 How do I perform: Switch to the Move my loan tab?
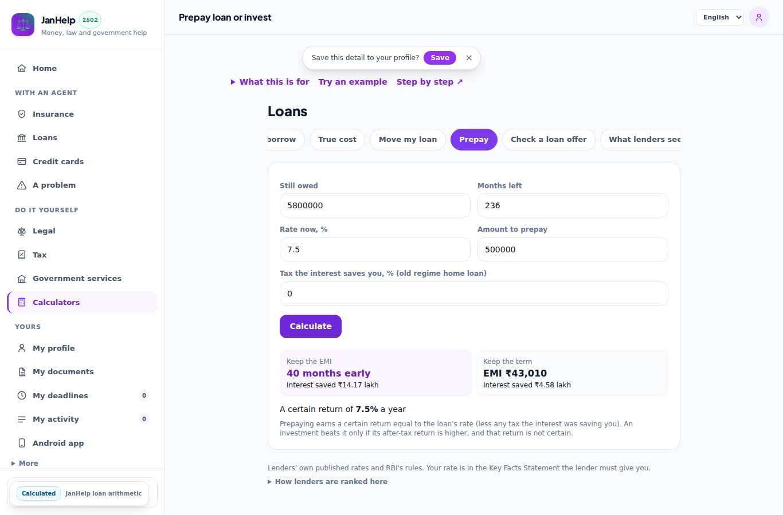coord(408,140)
